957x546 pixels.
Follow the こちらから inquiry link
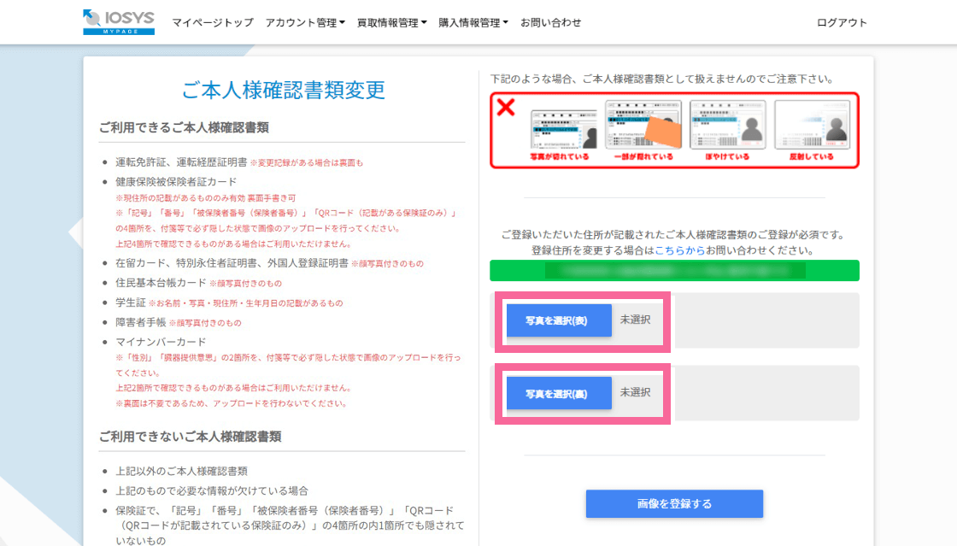click(680, 251)
